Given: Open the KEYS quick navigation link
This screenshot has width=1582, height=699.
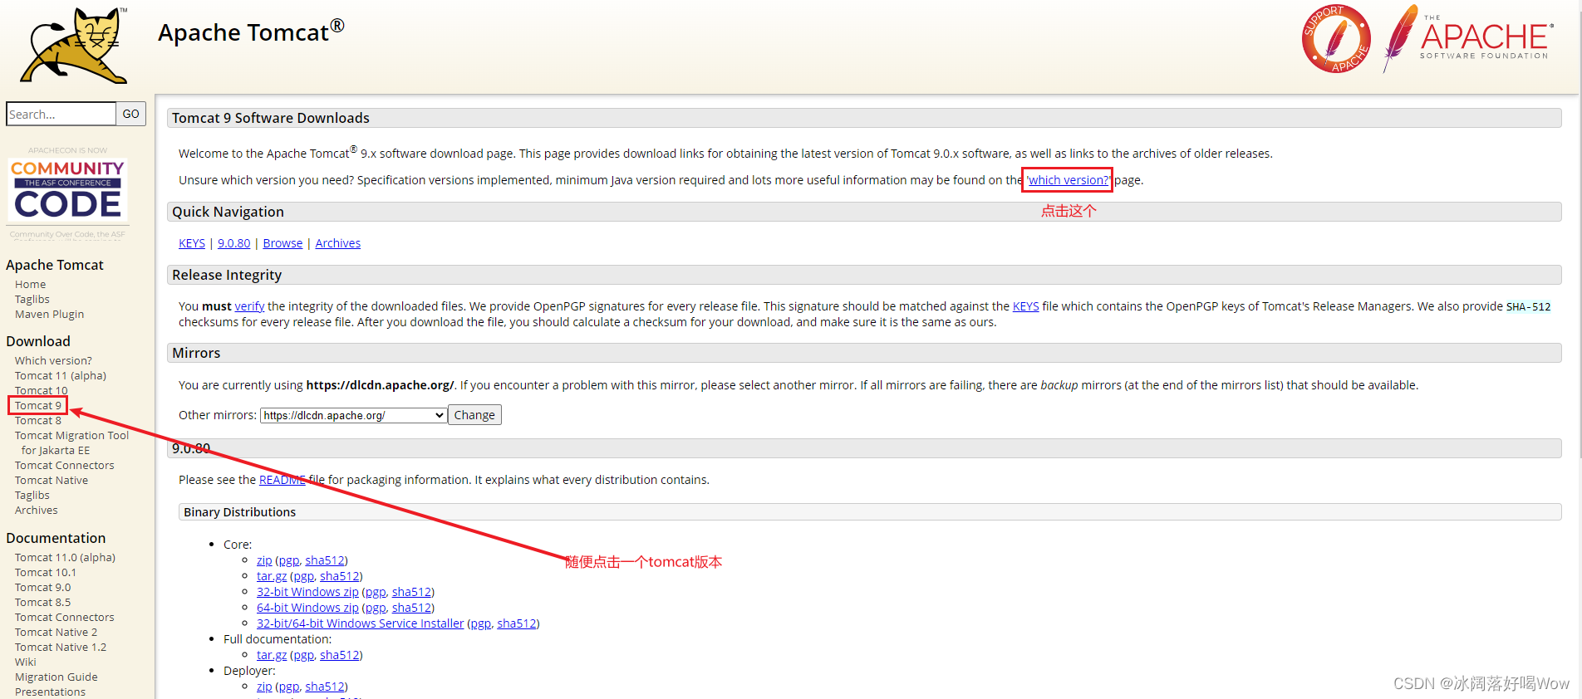Looking at the screenshot, I should [x=192, y=243].
